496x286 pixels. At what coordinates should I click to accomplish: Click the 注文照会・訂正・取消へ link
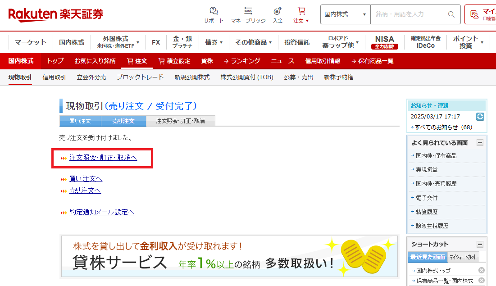pyautogui.click(x=103, y=158)
